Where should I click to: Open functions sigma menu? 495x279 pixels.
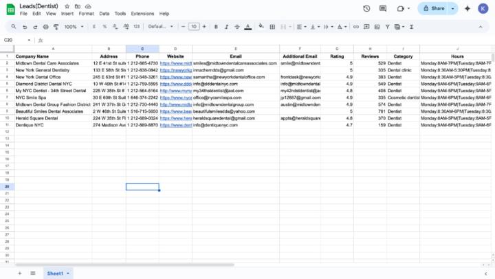pos(411,27)
